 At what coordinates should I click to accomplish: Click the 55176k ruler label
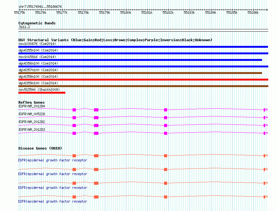(41, 13)
